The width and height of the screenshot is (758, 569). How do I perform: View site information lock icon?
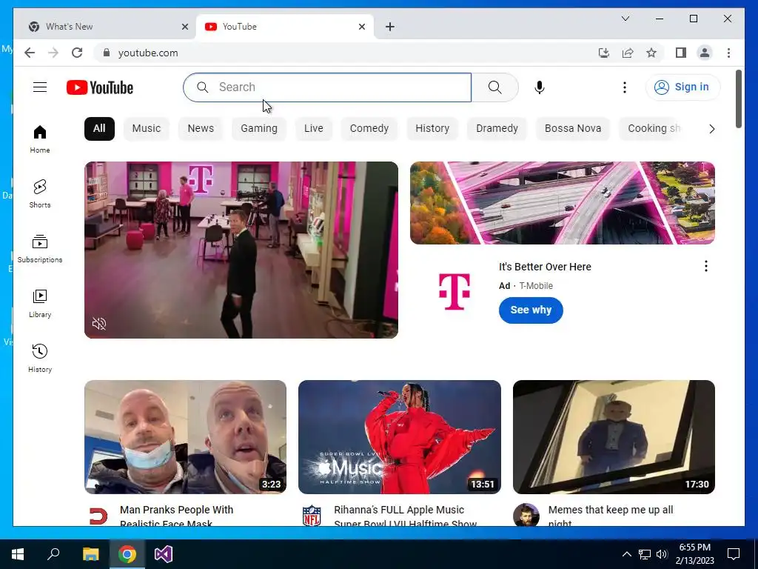(x=107, y=53)
